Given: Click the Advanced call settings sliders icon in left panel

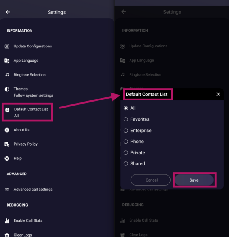Looking at the screenshot, I should click(x=7, y=190).
